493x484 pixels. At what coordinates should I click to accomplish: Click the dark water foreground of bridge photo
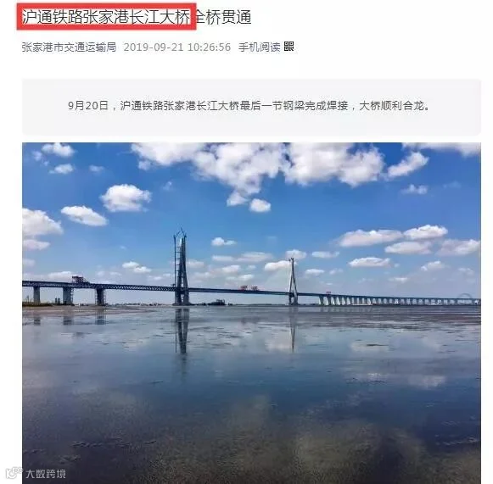pos(251,409)
